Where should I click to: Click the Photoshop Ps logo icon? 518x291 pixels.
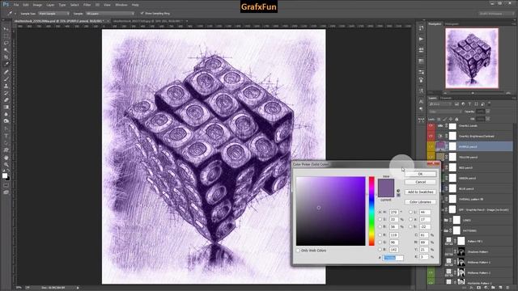tap(6, 5)
